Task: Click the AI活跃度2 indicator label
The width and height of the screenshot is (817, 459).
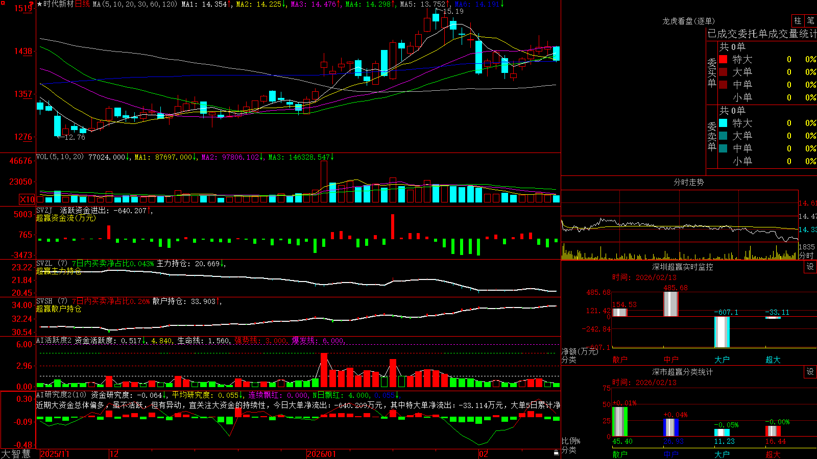Action: pyautogui.click(x=54, y=341)
